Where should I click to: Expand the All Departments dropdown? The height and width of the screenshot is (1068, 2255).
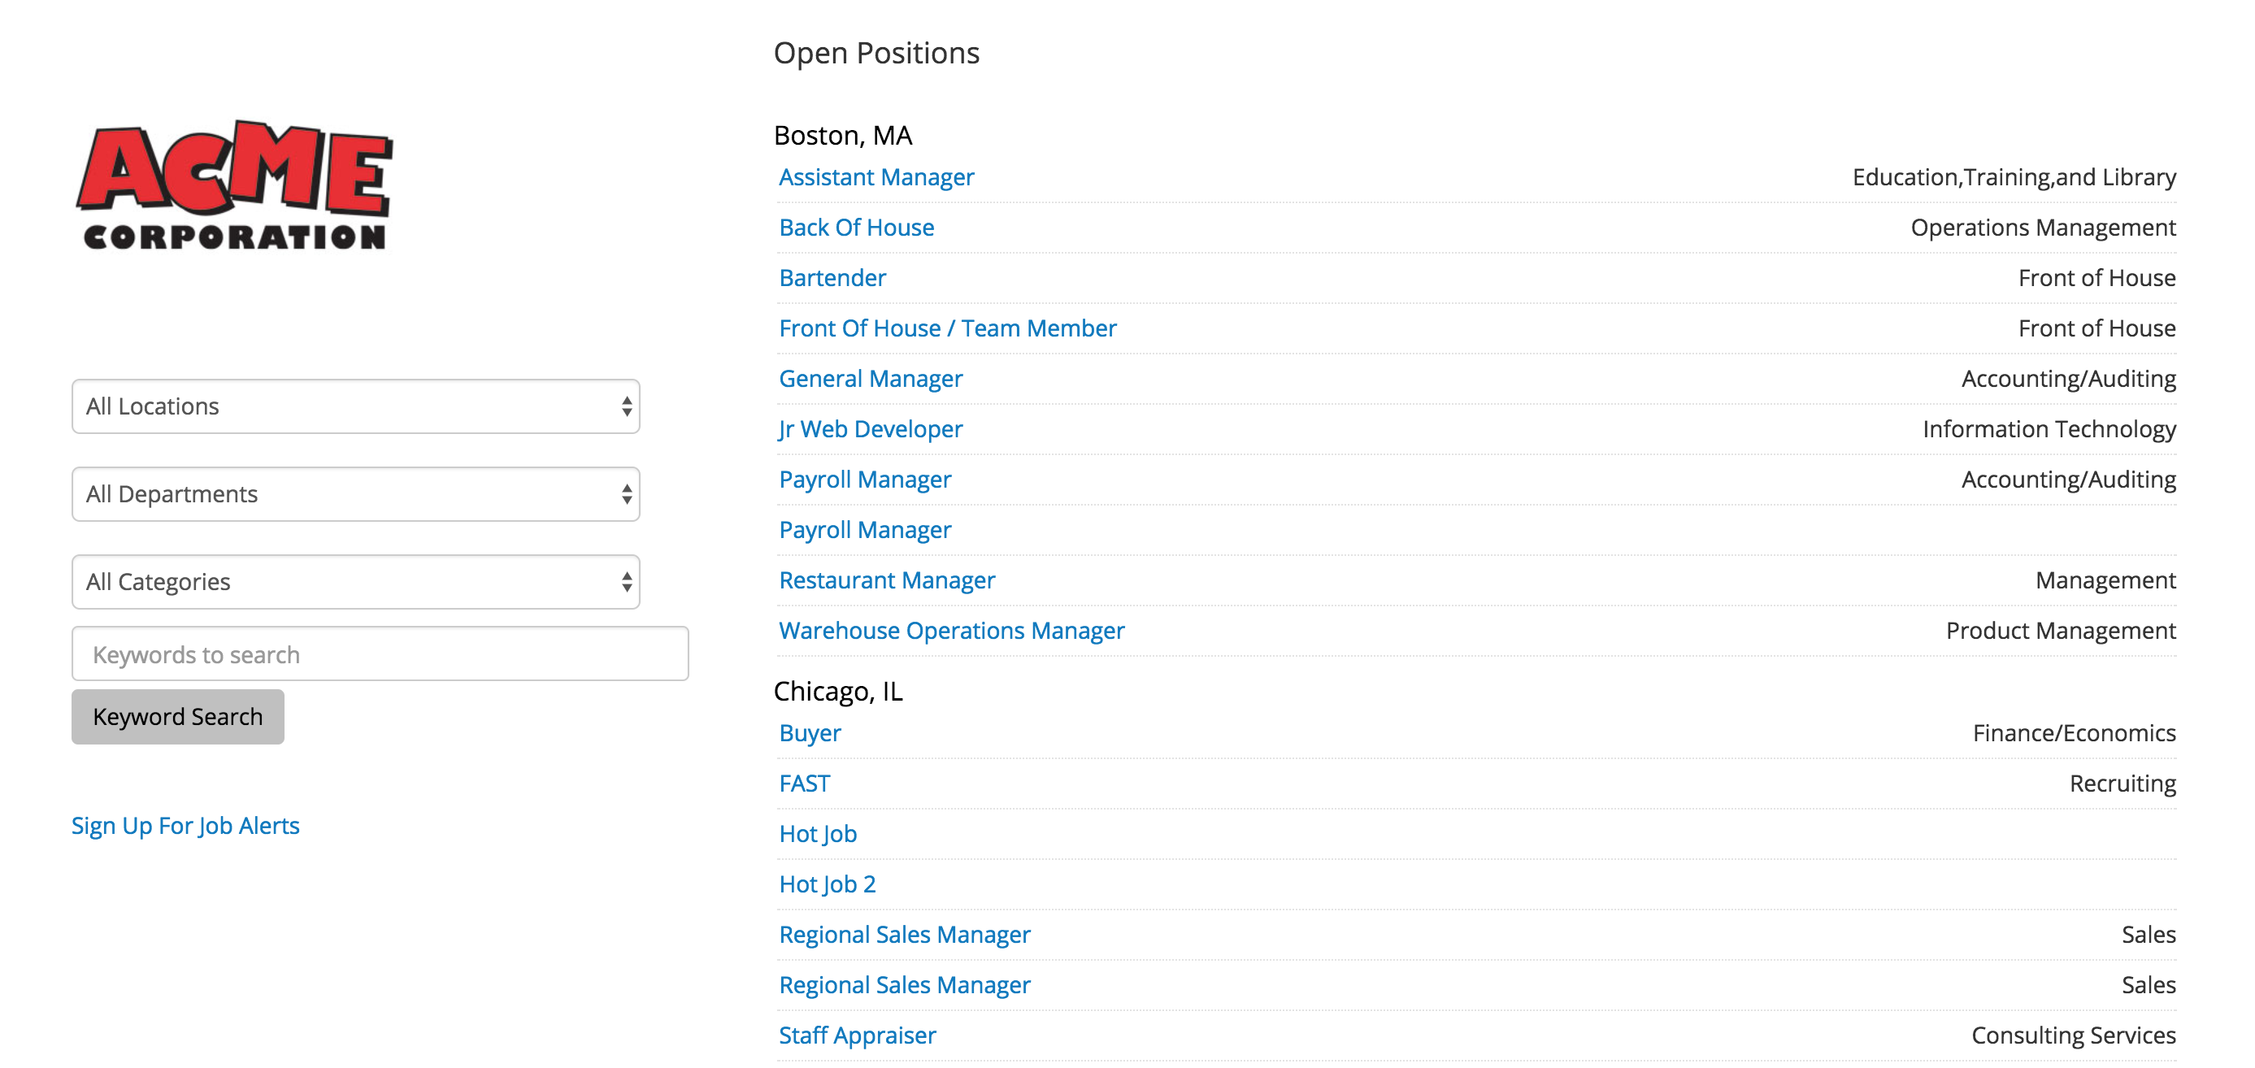click(x=355, y=493)
